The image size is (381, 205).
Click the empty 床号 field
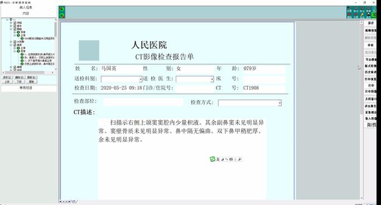[x=264, y=79]
